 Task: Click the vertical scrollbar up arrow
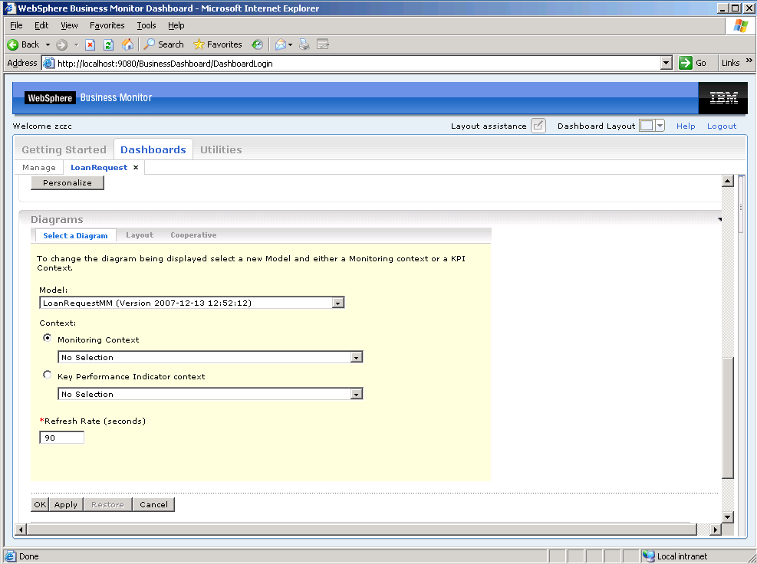(728, 181)
